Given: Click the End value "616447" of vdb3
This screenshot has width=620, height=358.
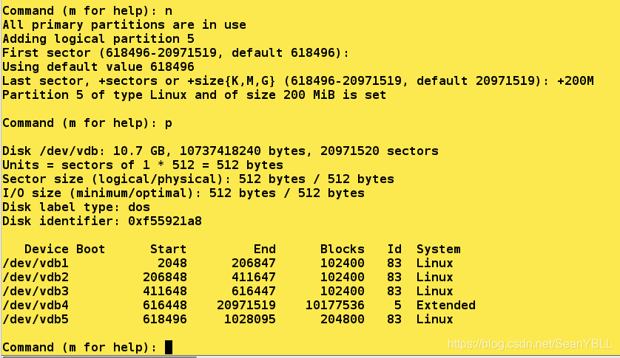Looking at the screenshot, I should 254,292.
